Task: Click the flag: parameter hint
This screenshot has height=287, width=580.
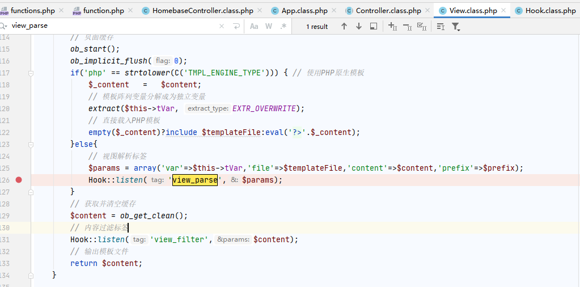Action: click(163, 61)
